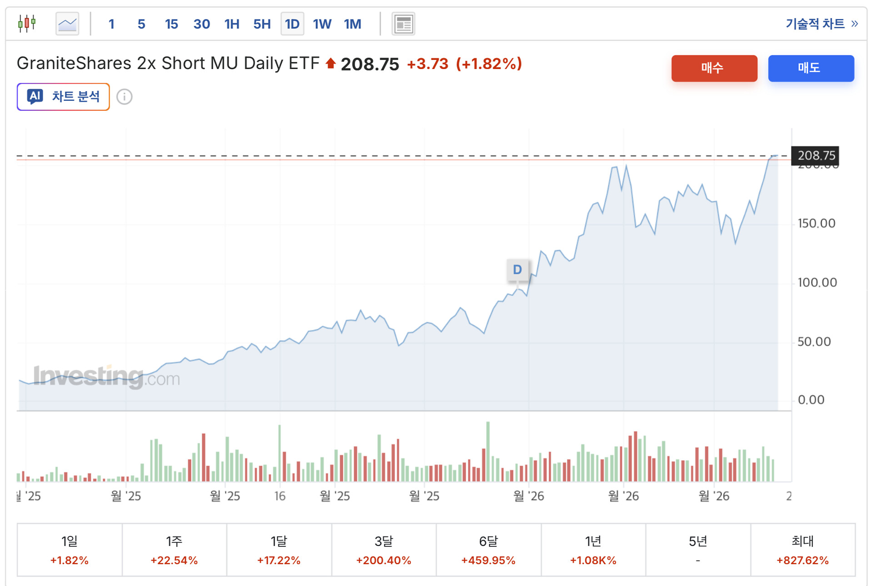The width and height of the screenshot is (873, 586).
Task: Click the info circle icon beside chart analysis
Action: [x=124, y=97]
